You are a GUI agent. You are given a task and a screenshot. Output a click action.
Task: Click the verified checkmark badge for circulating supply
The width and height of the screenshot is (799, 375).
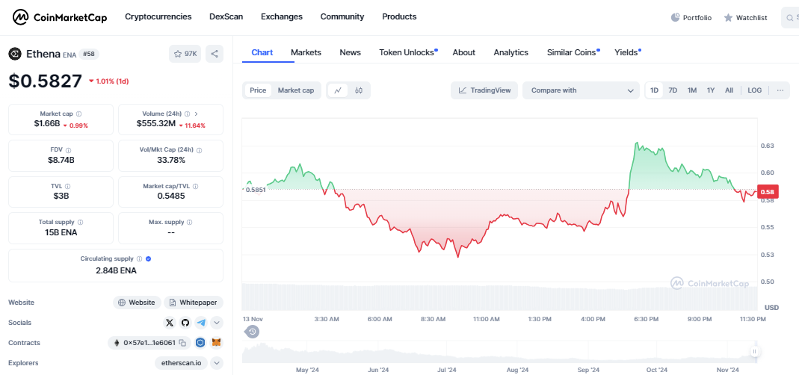point(148,258)
